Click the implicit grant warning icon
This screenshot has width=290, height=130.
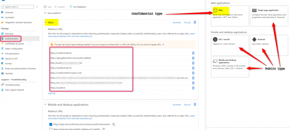pyautogui.click(x=52, y=44)
